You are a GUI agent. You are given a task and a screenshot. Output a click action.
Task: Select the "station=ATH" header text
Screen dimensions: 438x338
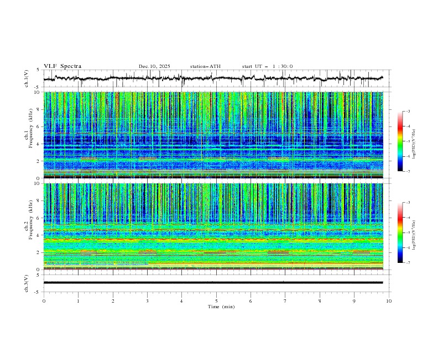[205, 66]
